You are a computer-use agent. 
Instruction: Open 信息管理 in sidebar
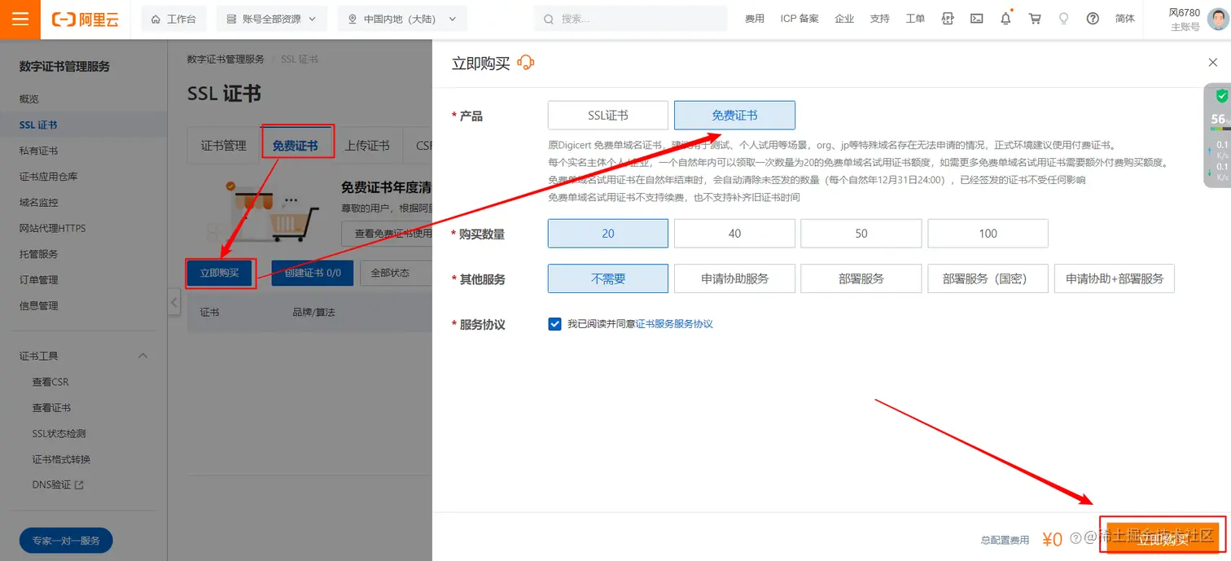click(39, 306)
